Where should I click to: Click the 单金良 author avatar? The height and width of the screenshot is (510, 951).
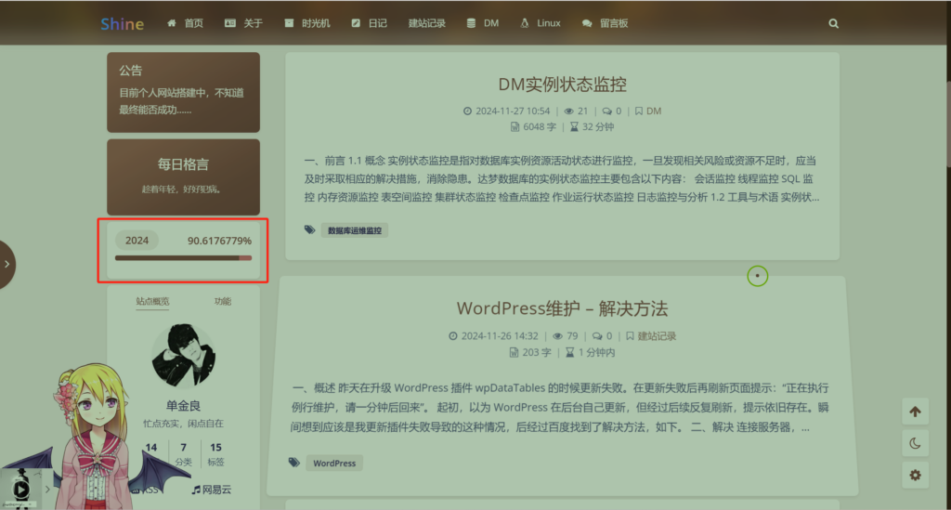183,356
